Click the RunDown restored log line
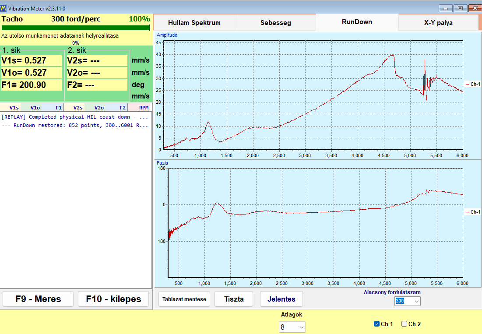Image resolution: width=482 pixels, height=334 pixels. [x=75, y=125]
